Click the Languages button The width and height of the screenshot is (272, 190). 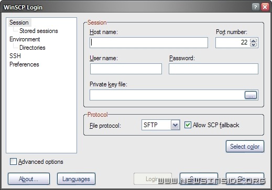76,179
